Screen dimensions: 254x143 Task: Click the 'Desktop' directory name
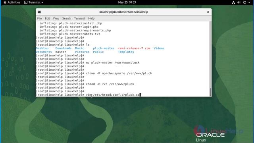click(x=42, y=48)
